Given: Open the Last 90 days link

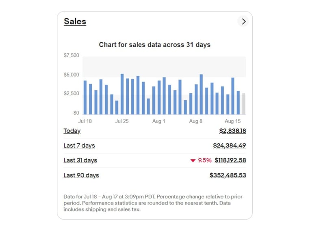Looking at the screenshot, I should tap(81, 175).
